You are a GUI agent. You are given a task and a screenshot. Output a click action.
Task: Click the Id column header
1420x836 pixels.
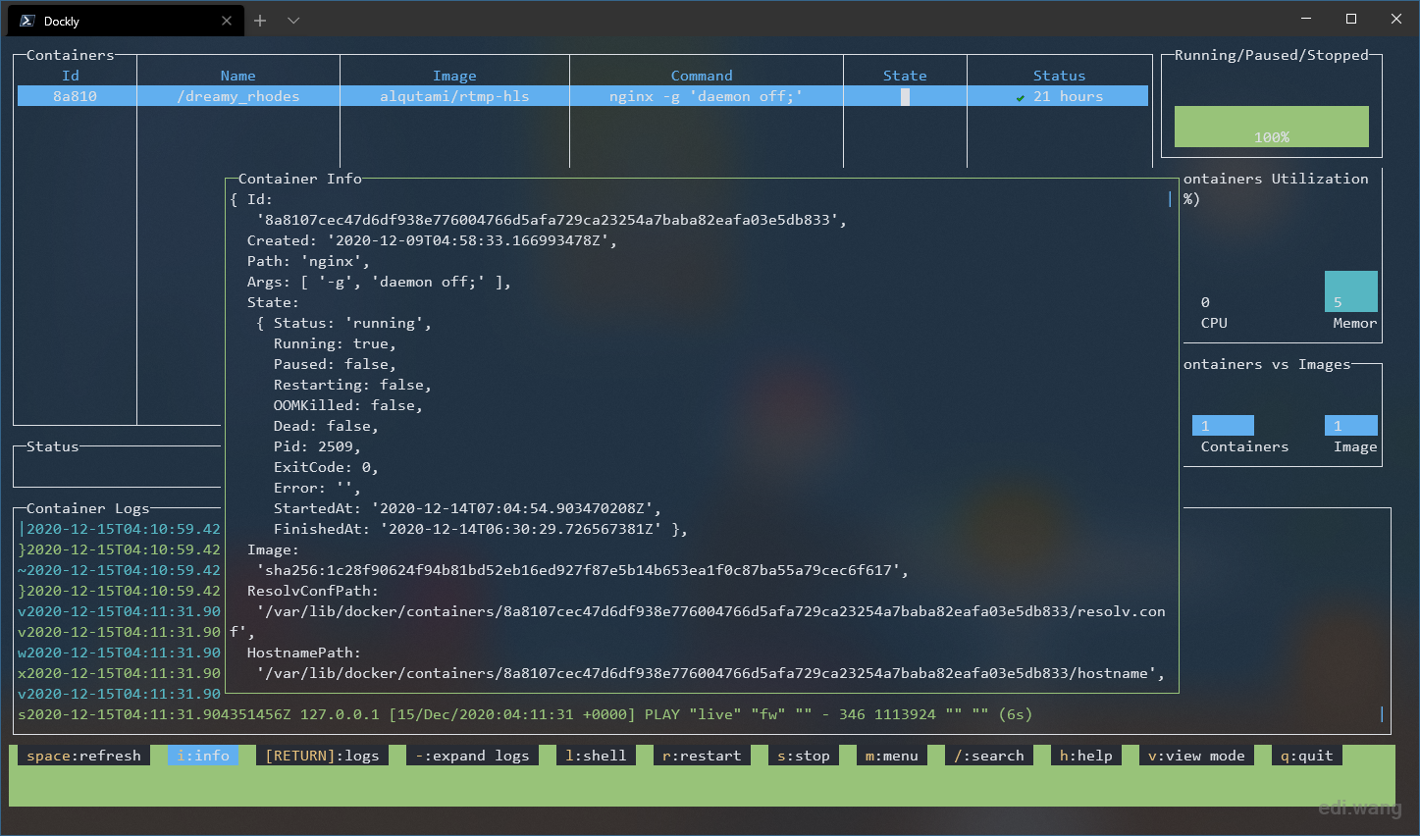[x=71, y=76]
